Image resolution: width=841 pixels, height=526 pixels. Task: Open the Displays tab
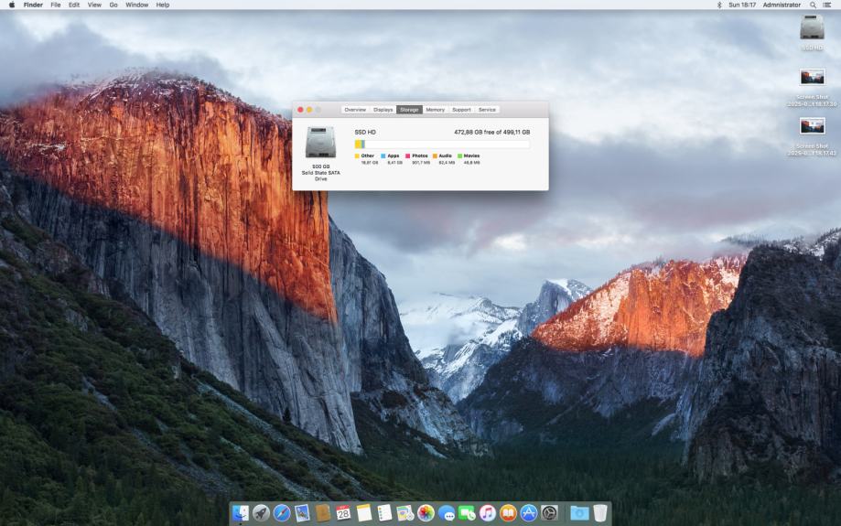tap(383, 110)
